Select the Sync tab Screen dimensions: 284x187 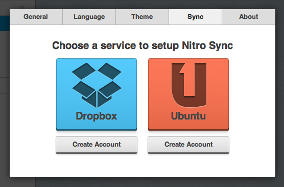195,17
